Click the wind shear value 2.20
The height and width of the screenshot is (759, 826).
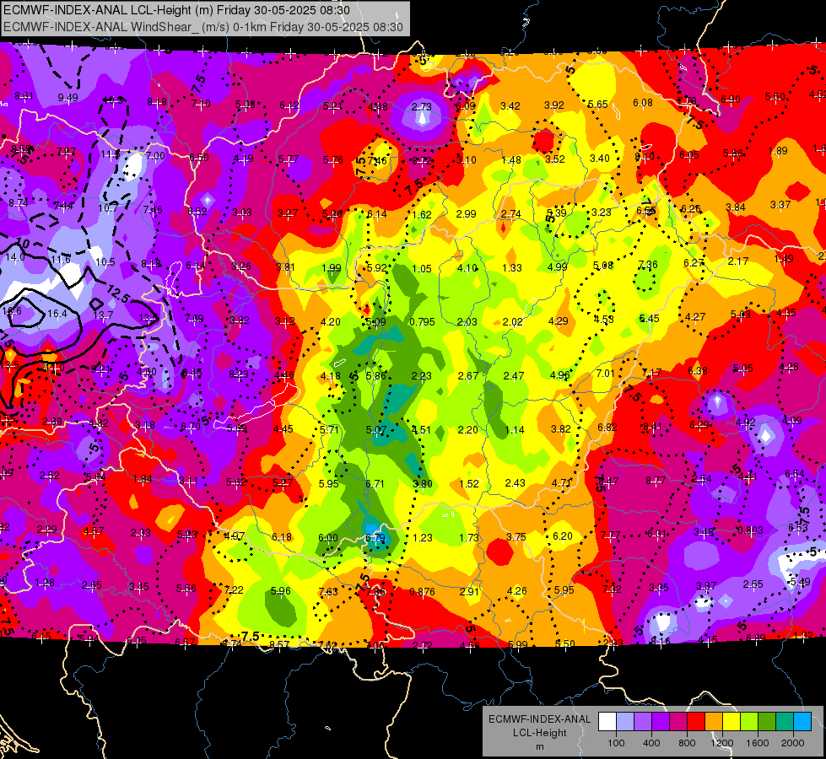point(467,430)
